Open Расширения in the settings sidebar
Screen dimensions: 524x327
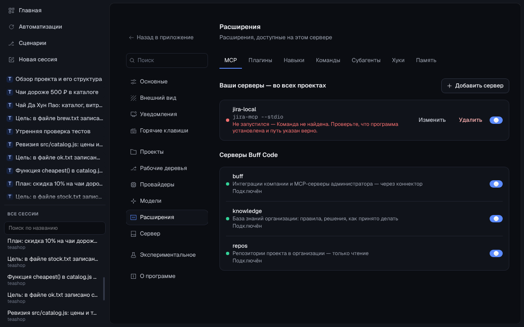tap(167, 217)
